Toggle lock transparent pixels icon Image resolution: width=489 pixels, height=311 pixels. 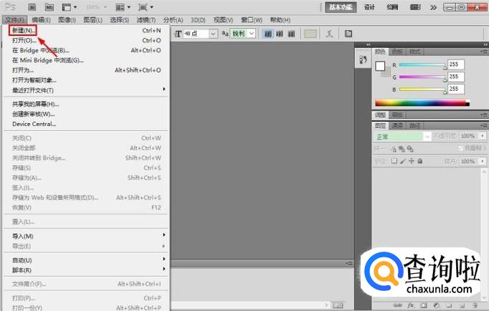(x=394, y=161)
